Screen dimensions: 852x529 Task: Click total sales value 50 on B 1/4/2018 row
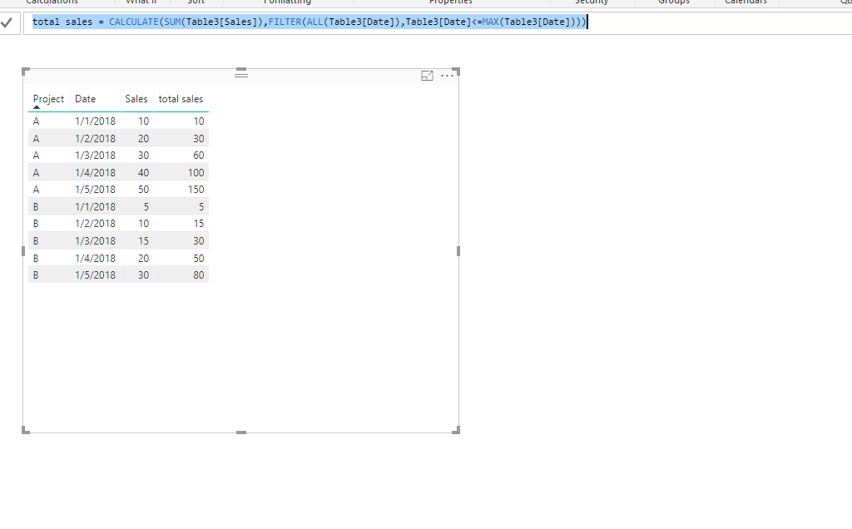[198, 259]
